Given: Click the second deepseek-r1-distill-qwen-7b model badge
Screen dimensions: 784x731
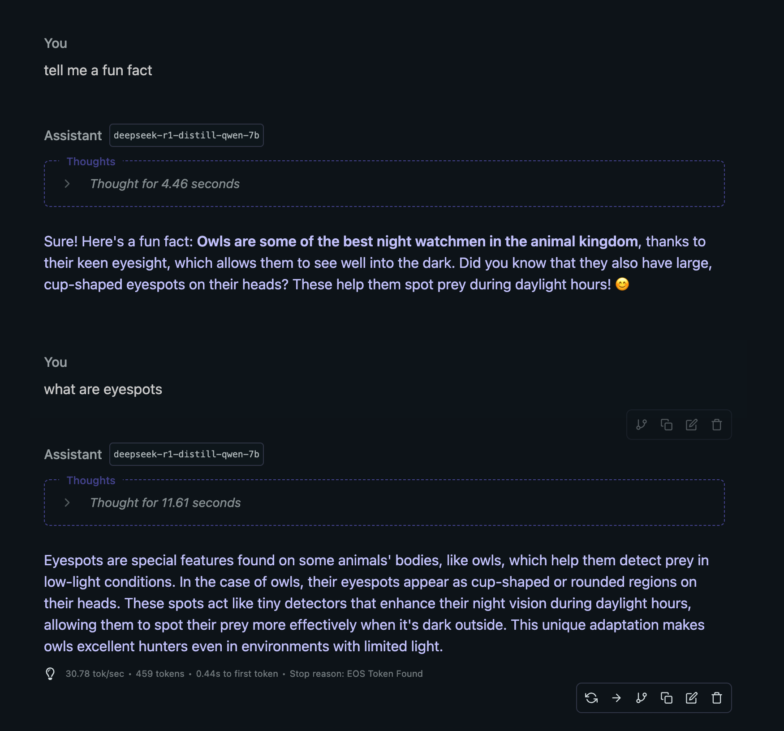Looking at the screenshot, I should (186, 454).
